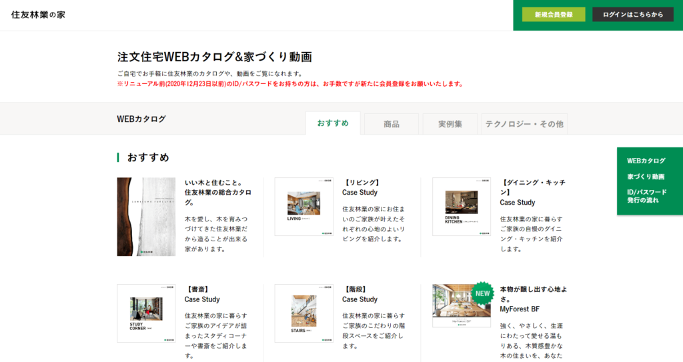Click the 【リビング】 Case Study title

pyautogui.click(x=361, y=188)
